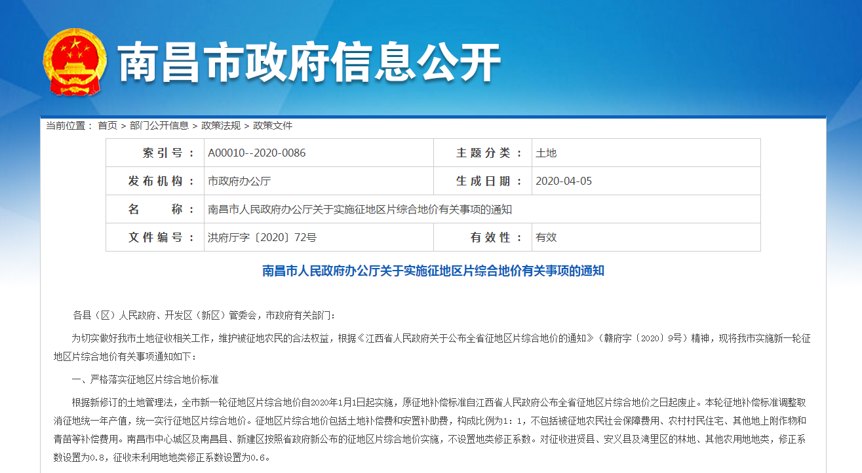Click the 主题分类 field label
Screen dimensions: 862x473
489,153
